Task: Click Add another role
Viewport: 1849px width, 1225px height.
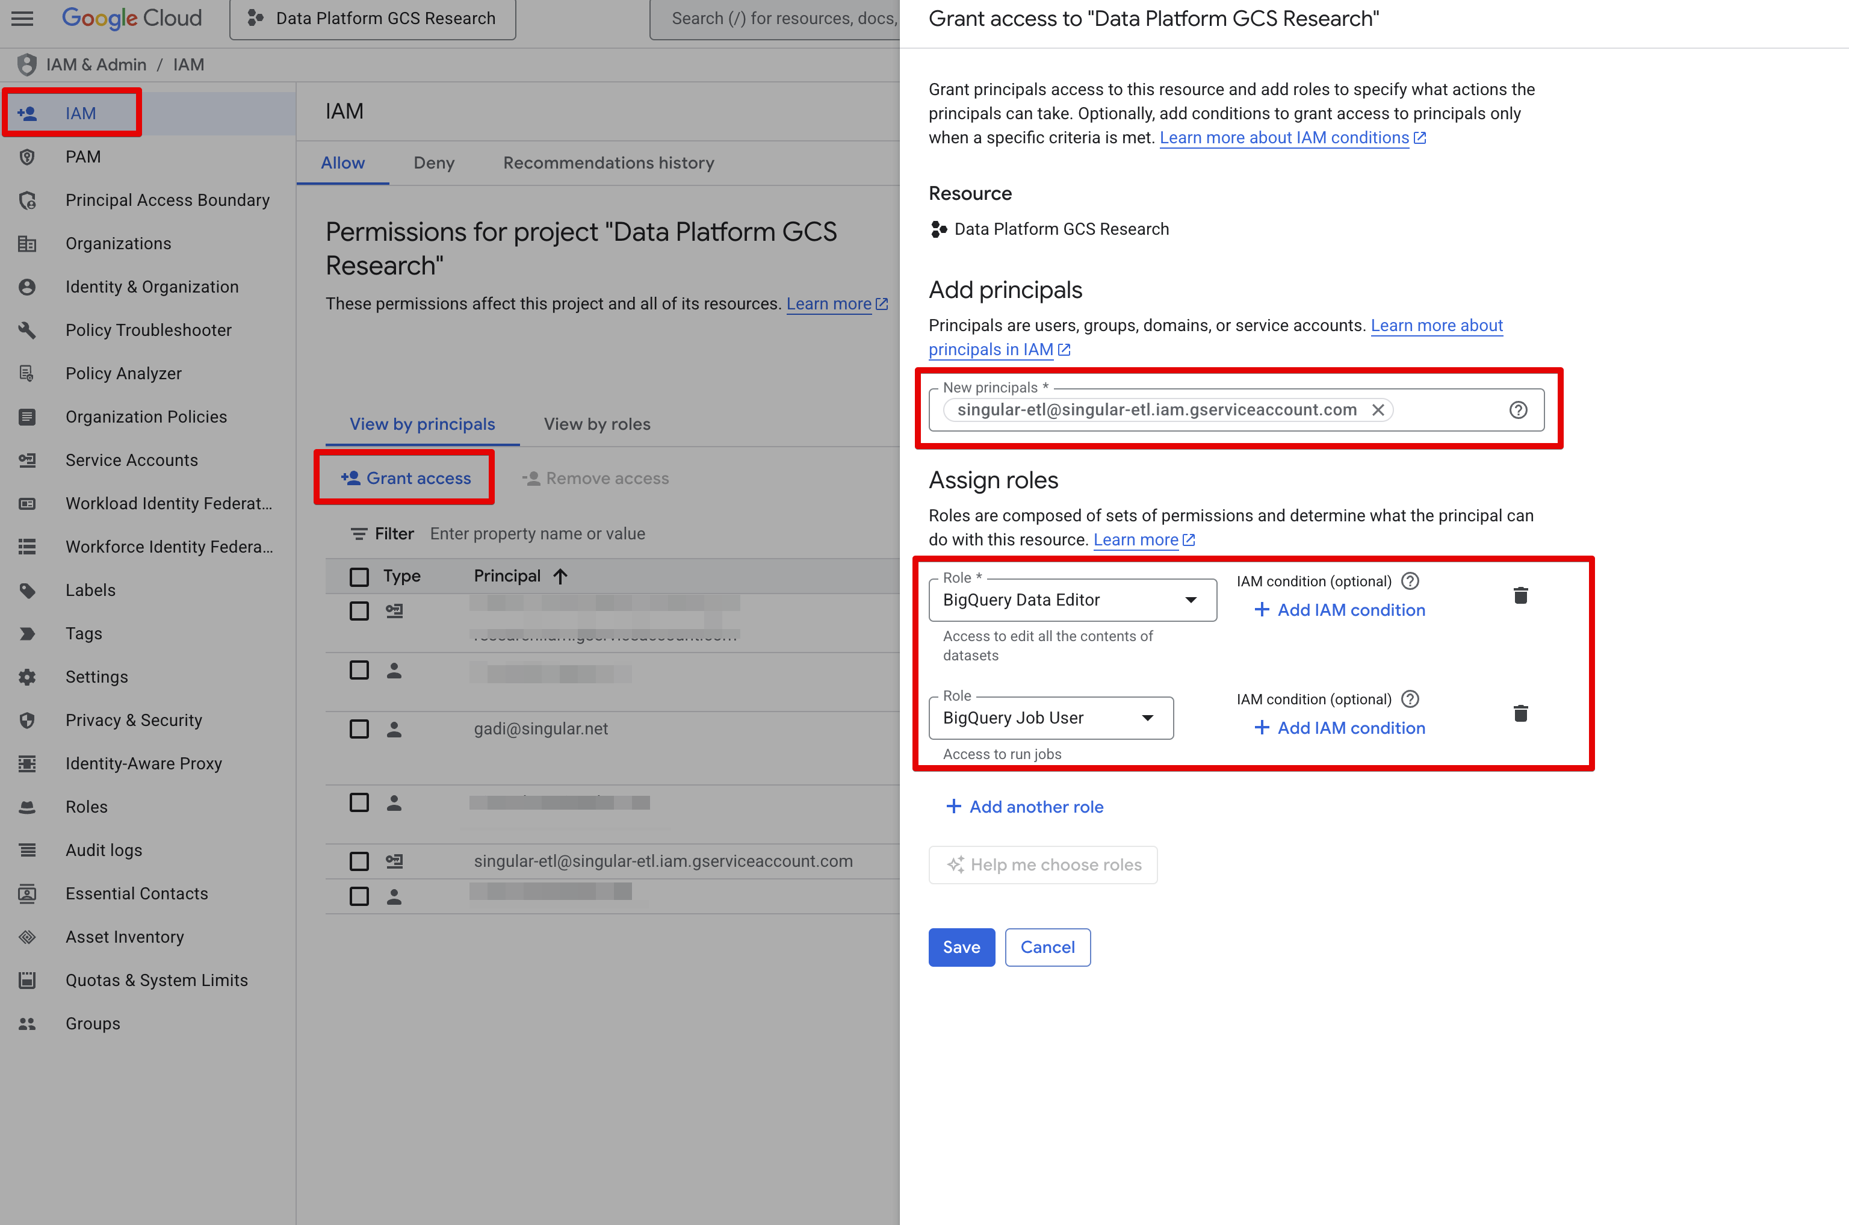Action: point(1024,807)
